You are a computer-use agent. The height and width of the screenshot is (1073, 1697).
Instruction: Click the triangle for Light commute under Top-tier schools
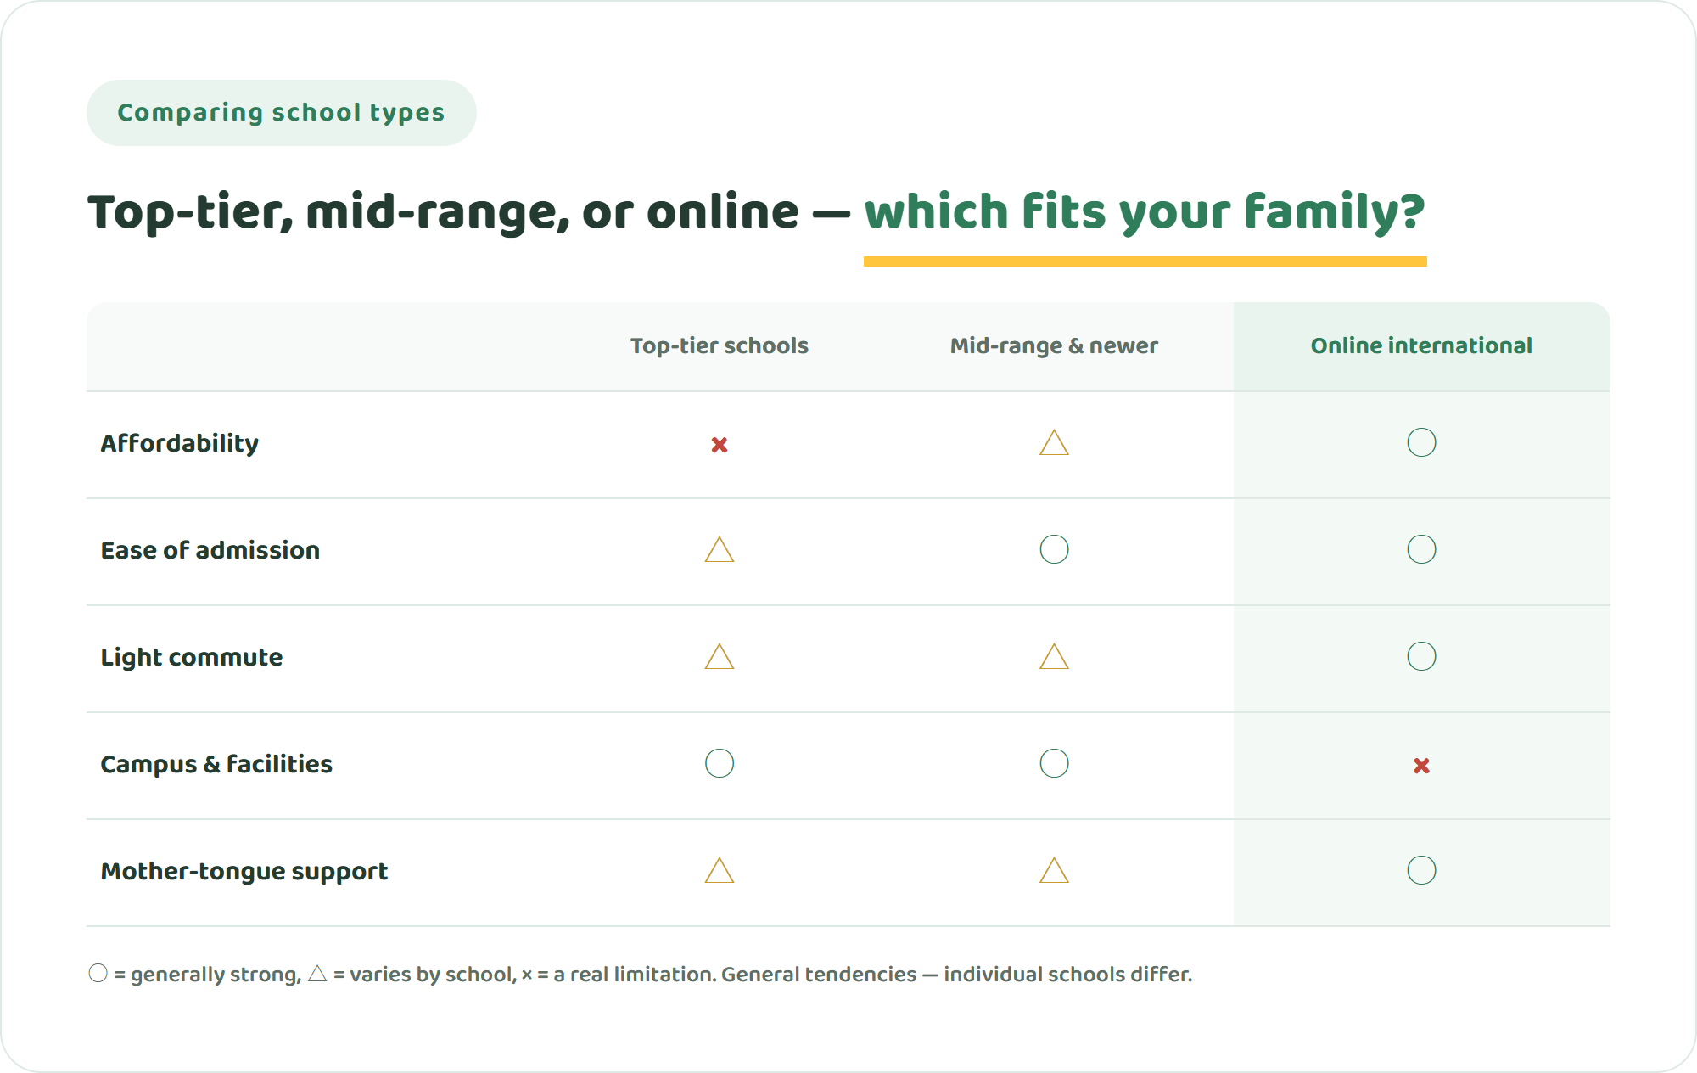pos(720,656)
